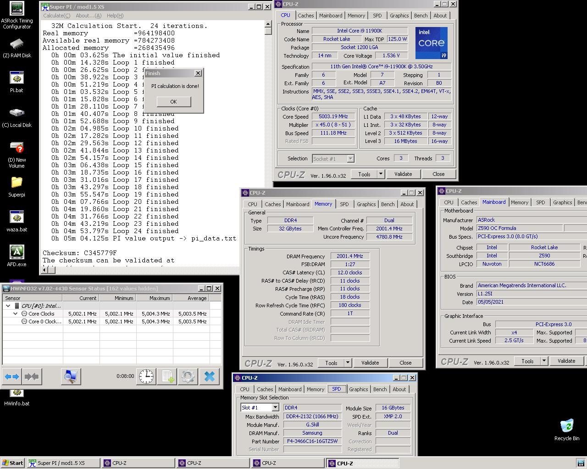This screenshot has height=469, width=587.
Task: Click Validate in Mainboard CPU-Z window
Action: 566,361
